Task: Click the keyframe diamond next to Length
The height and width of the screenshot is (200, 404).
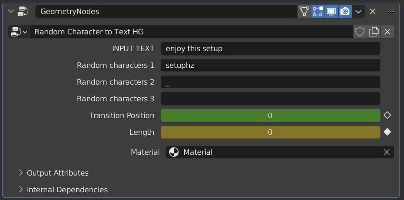Action: tap(387, 132)
